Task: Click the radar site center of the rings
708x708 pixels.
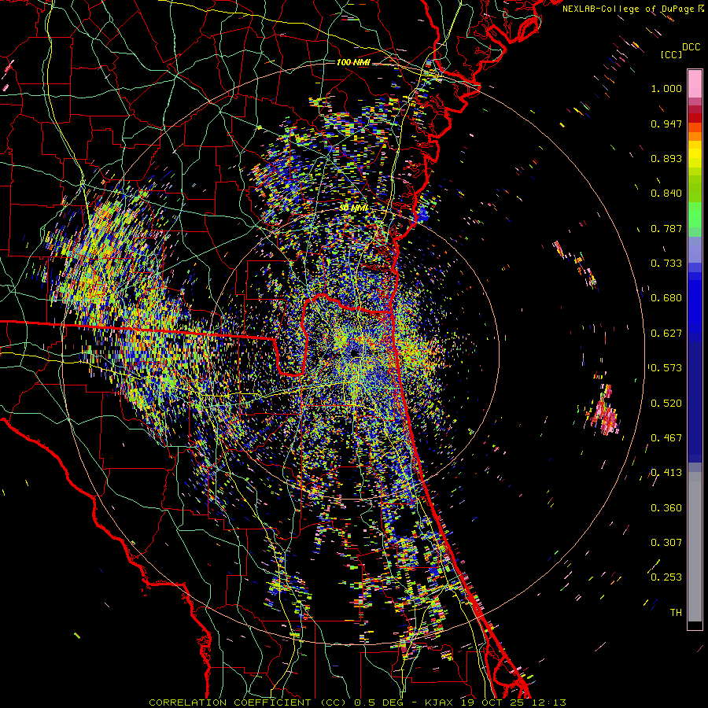Action: pos(355,352)
